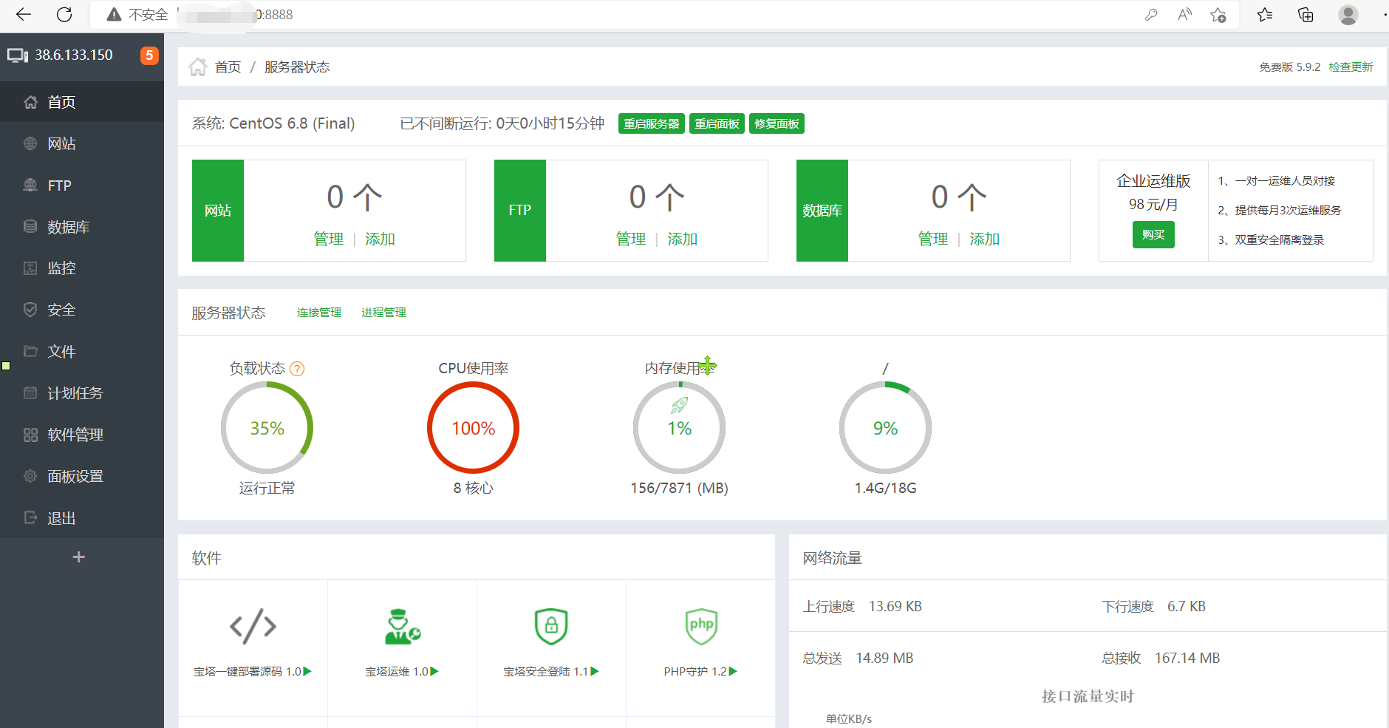Click the plus icon below the sidebar menu
Viewport: 1389px width, 728px height.
pos(79,557)
